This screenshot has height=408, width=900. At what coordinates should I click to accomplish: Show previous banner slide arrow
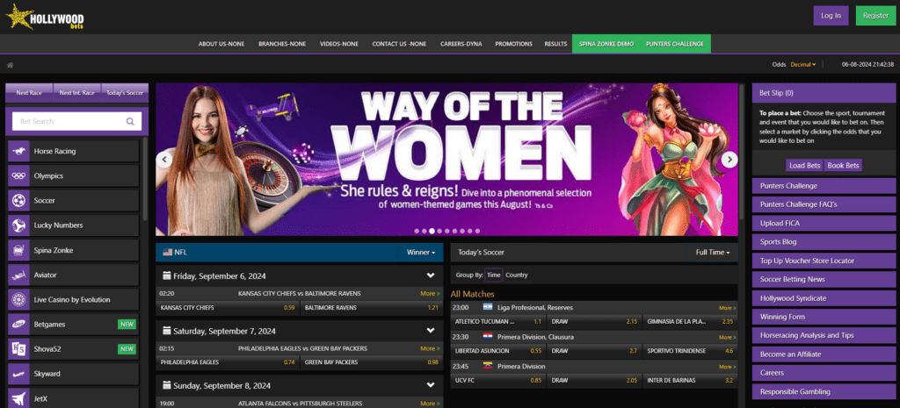tap(164, 160)
